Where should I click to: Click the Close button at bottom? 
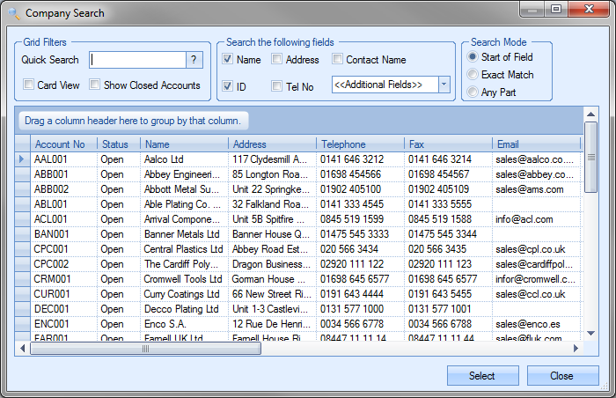(x=561, y=376)
